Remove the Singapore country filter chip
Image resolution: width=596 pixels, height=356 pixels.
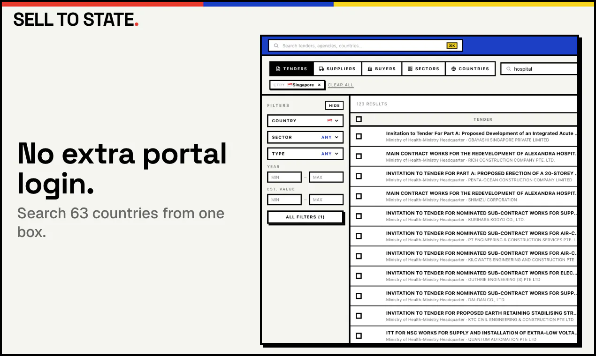click(x=319, y=85)
